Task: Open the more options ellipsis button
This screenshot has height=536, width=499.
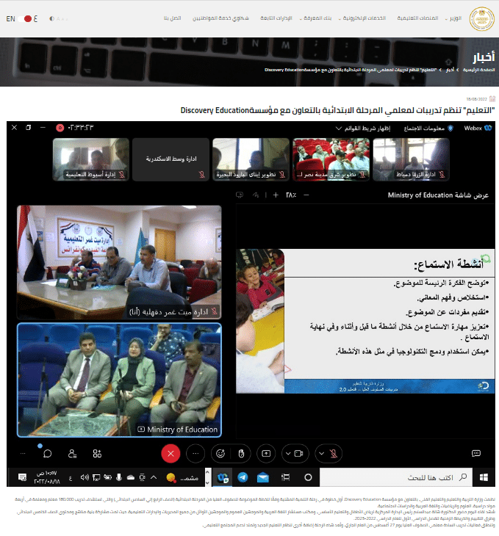Action: (195, 454)
